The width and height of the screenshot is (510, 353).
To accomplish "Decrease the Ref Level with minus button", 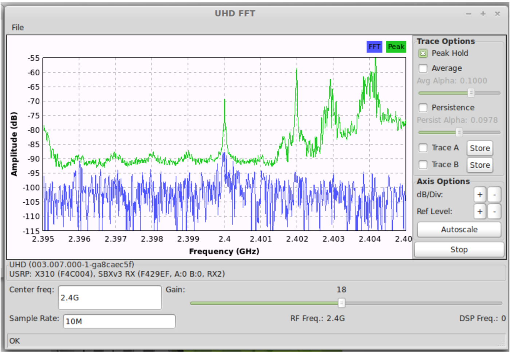I will 494,211.
